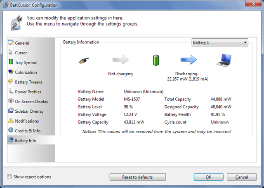Click the gear and wrench header icon

click(x=16, y=23)
